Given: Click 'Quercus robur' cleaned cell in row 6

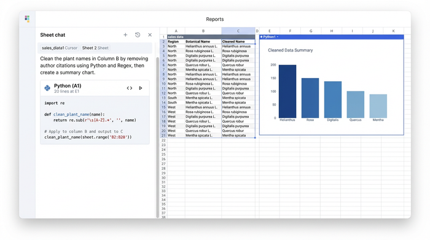Looking at the screenshot, I should point(238,65).
